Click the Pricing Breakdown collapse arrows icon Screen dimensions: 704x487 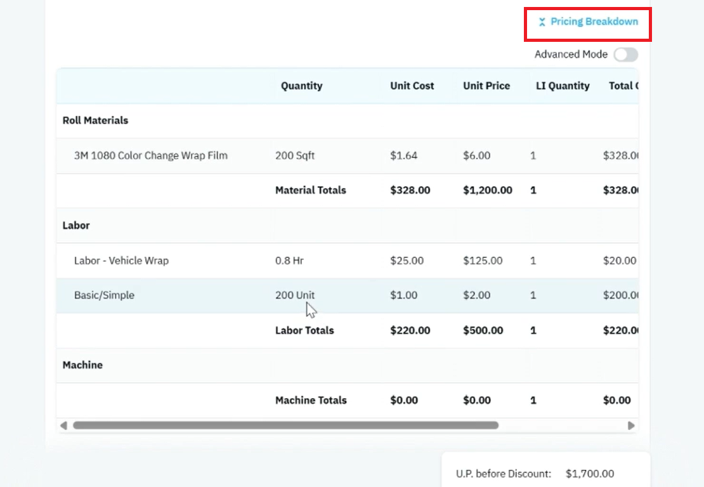click(542, 22)
